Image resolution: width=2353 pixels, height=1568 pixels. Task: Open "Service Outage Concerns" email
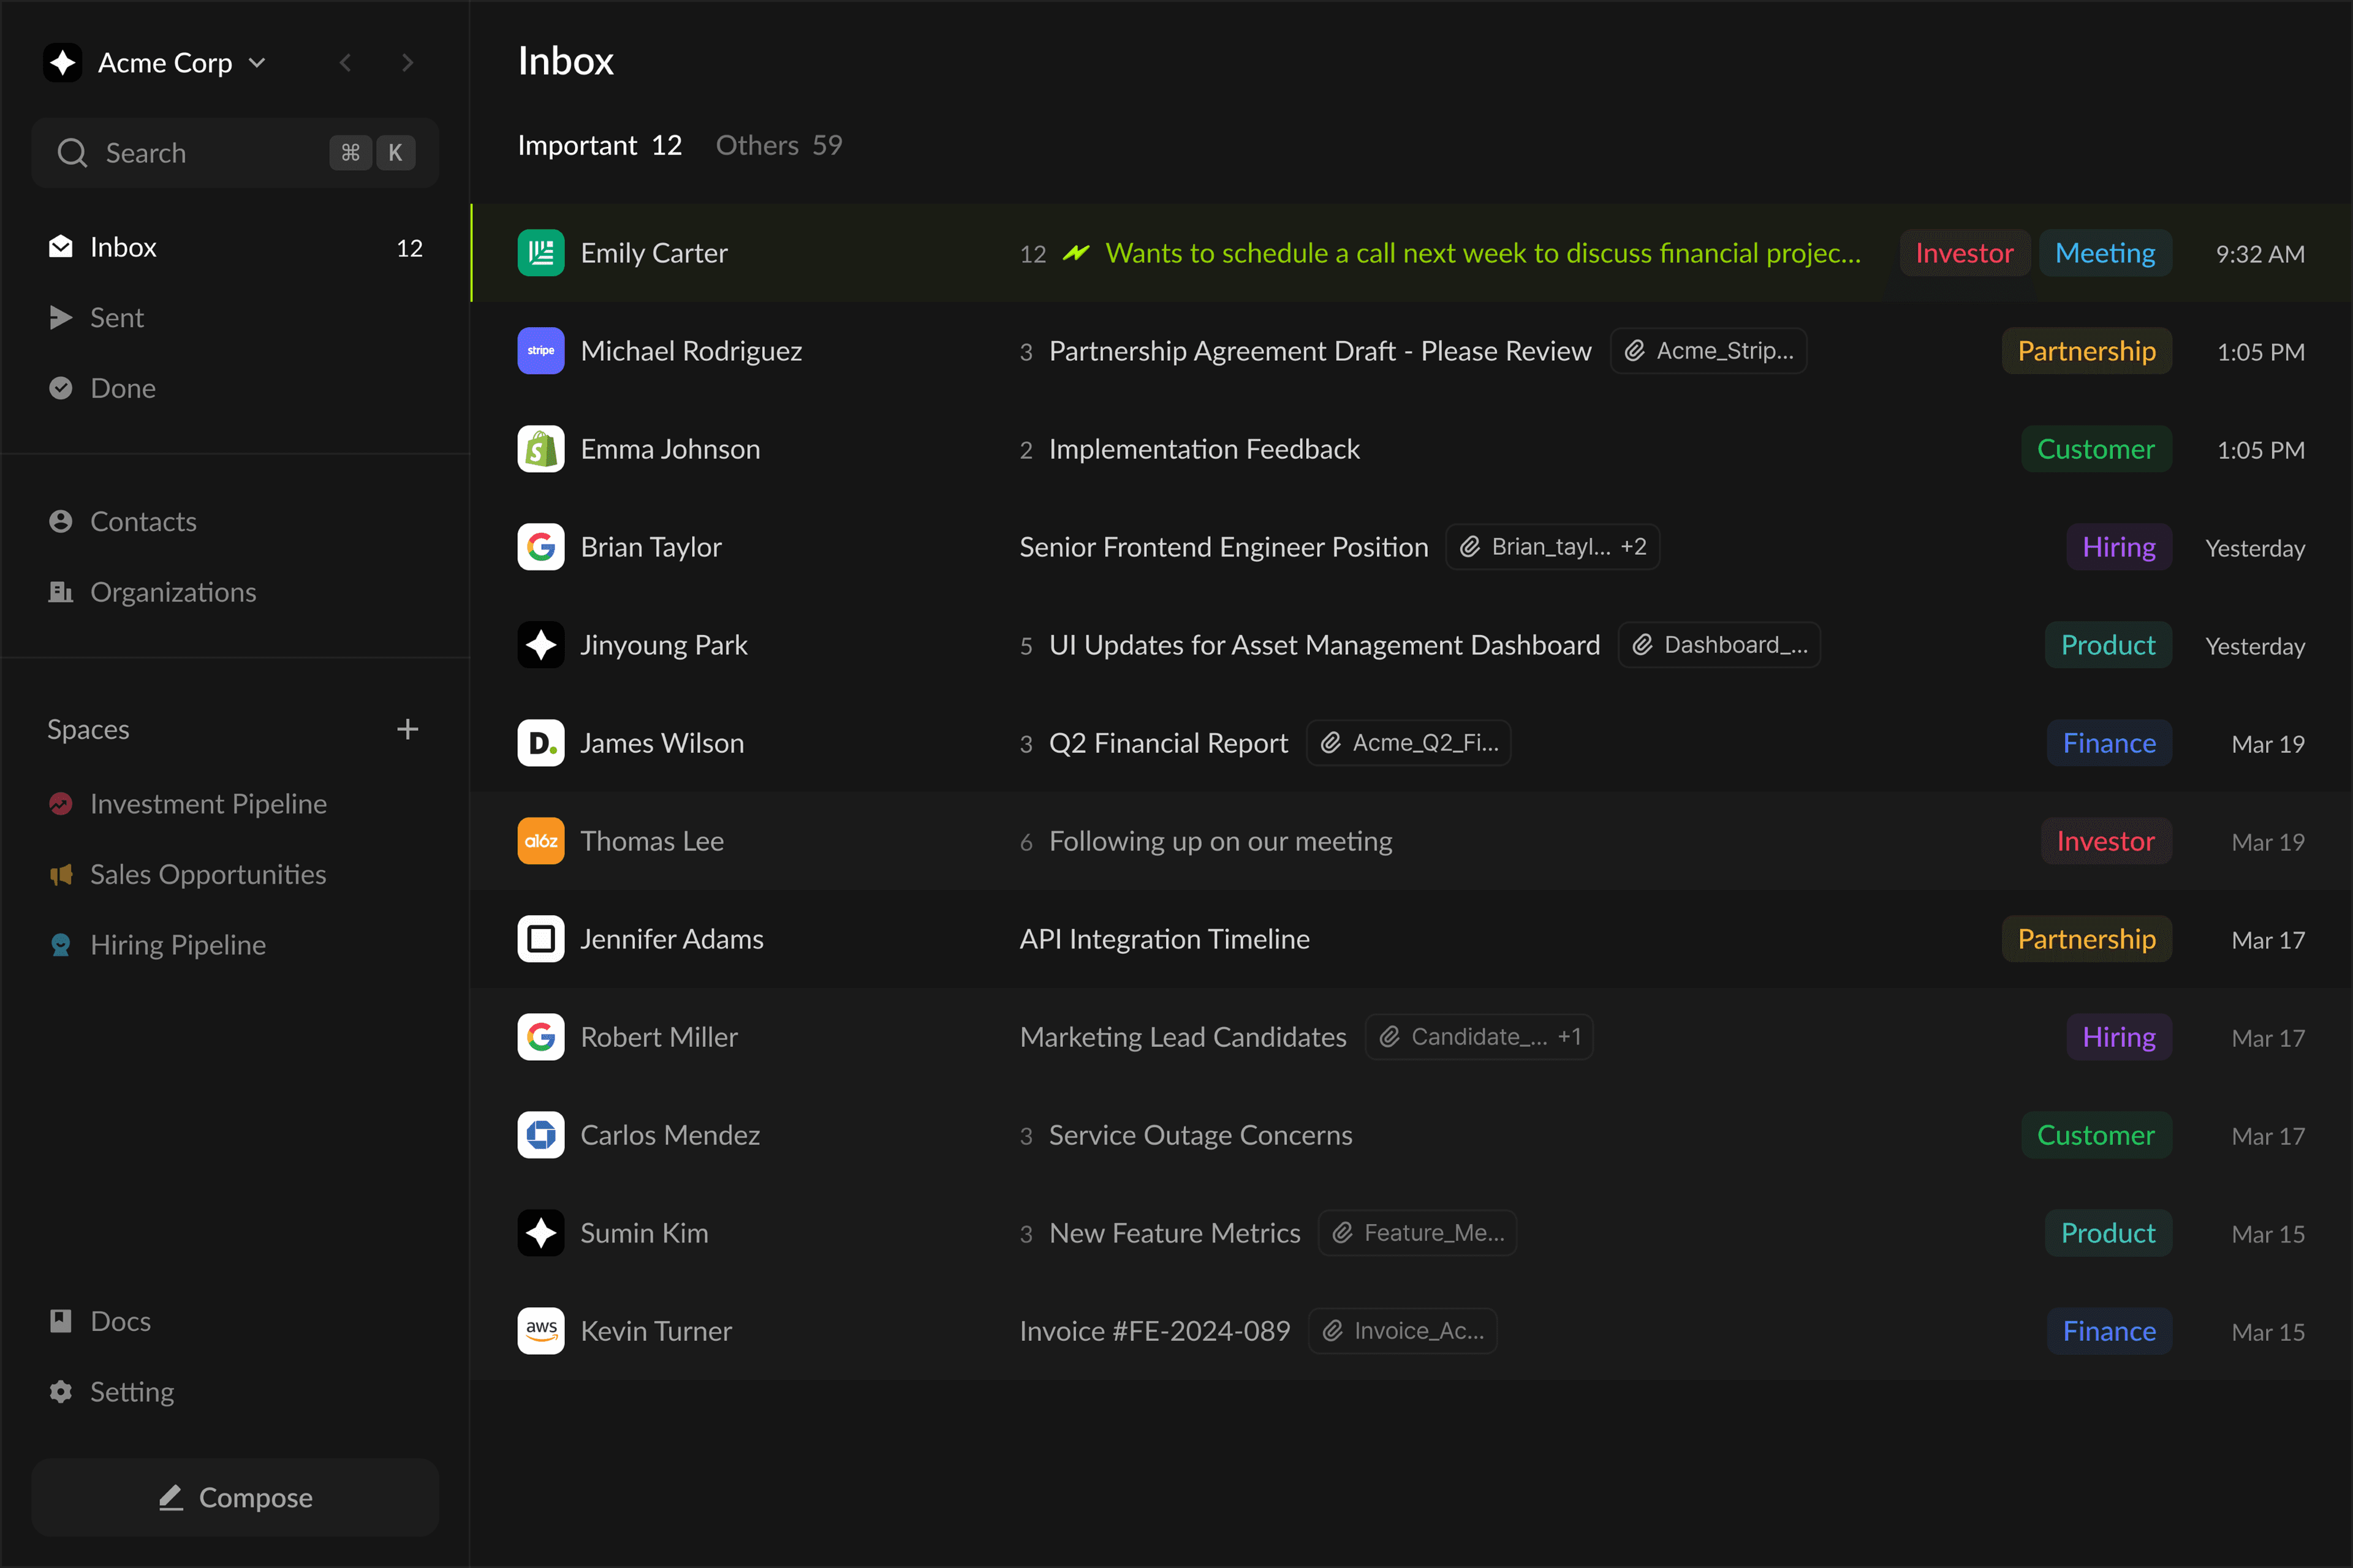[x=1200, y=1135]
